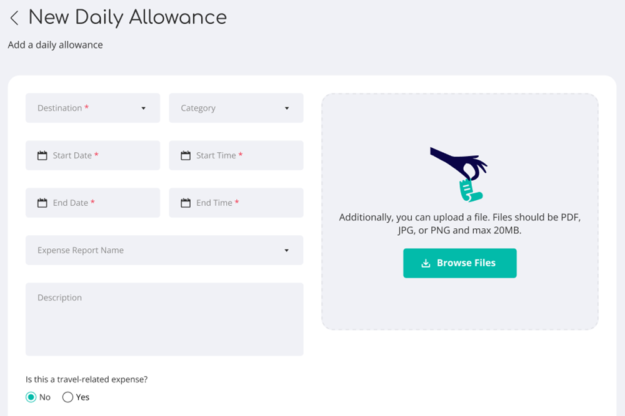This screenshot has width=625, height=416.
Task: Open the Category dropdown
Action: (236, 108)
